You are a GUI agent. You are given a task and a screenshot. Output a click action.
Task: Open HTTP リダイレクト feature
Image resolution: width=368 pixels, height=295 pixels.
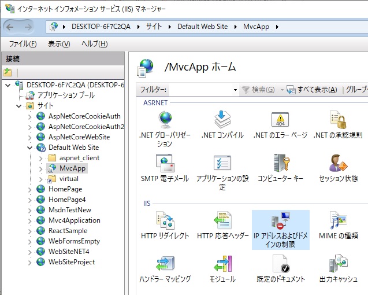(x=165, y=226)
